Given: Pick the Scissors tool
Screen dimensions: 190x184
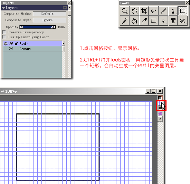Looking at the screenshot, I should coord(183,21).
